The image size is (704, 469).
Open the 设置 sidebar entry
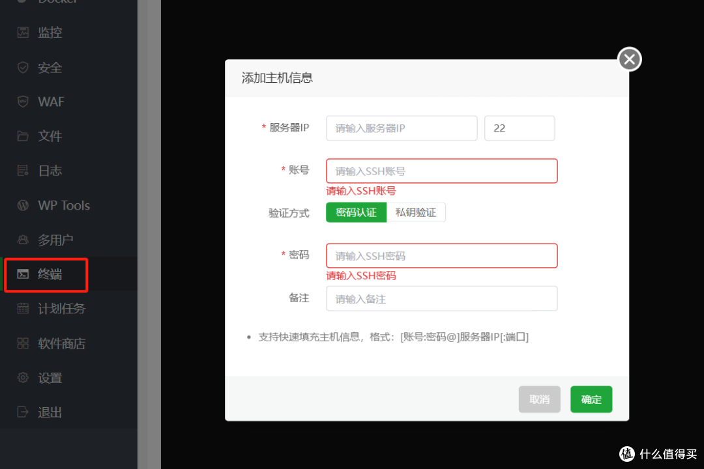coord(68,378)
